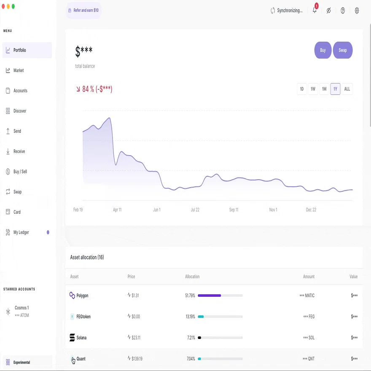The image size is (371, 371).
Task: Open the Solana asset row
Action: tap(214, 338)
